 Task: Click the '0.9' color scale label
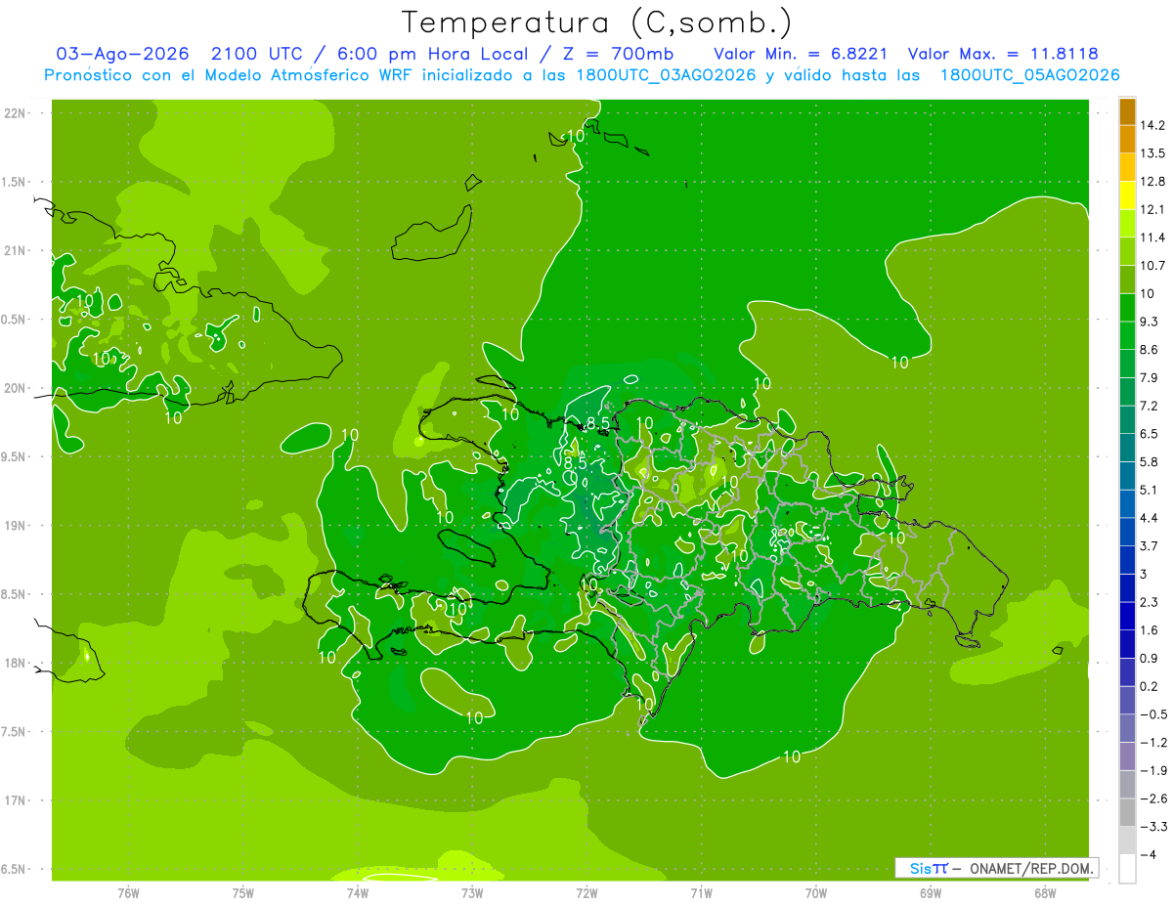pos(1149,658)
